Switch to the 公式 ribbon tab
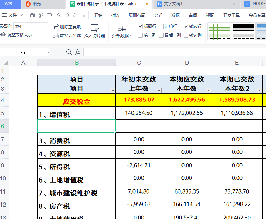Screen dimensions: 266x219 [158, 15]
